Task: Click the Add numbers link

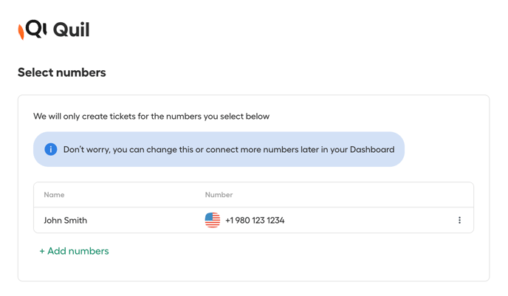Action: [74, 251]
